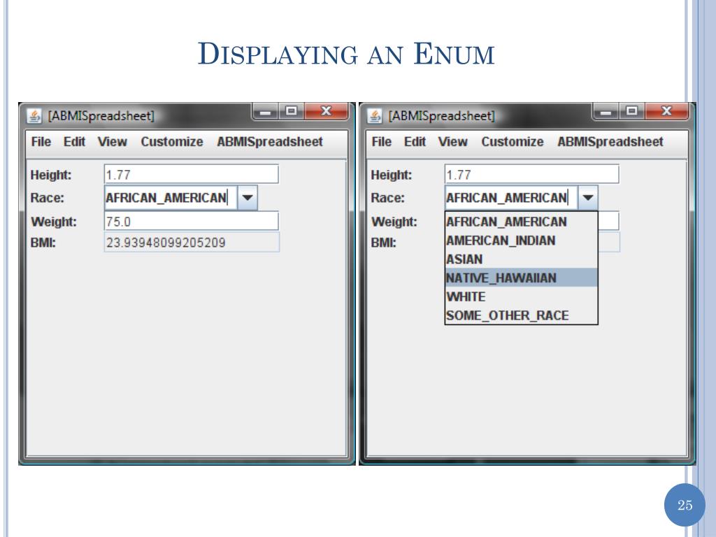716x537 pixels.
Task: Open the Customize menu in the right window
Action: pos(513,142)
